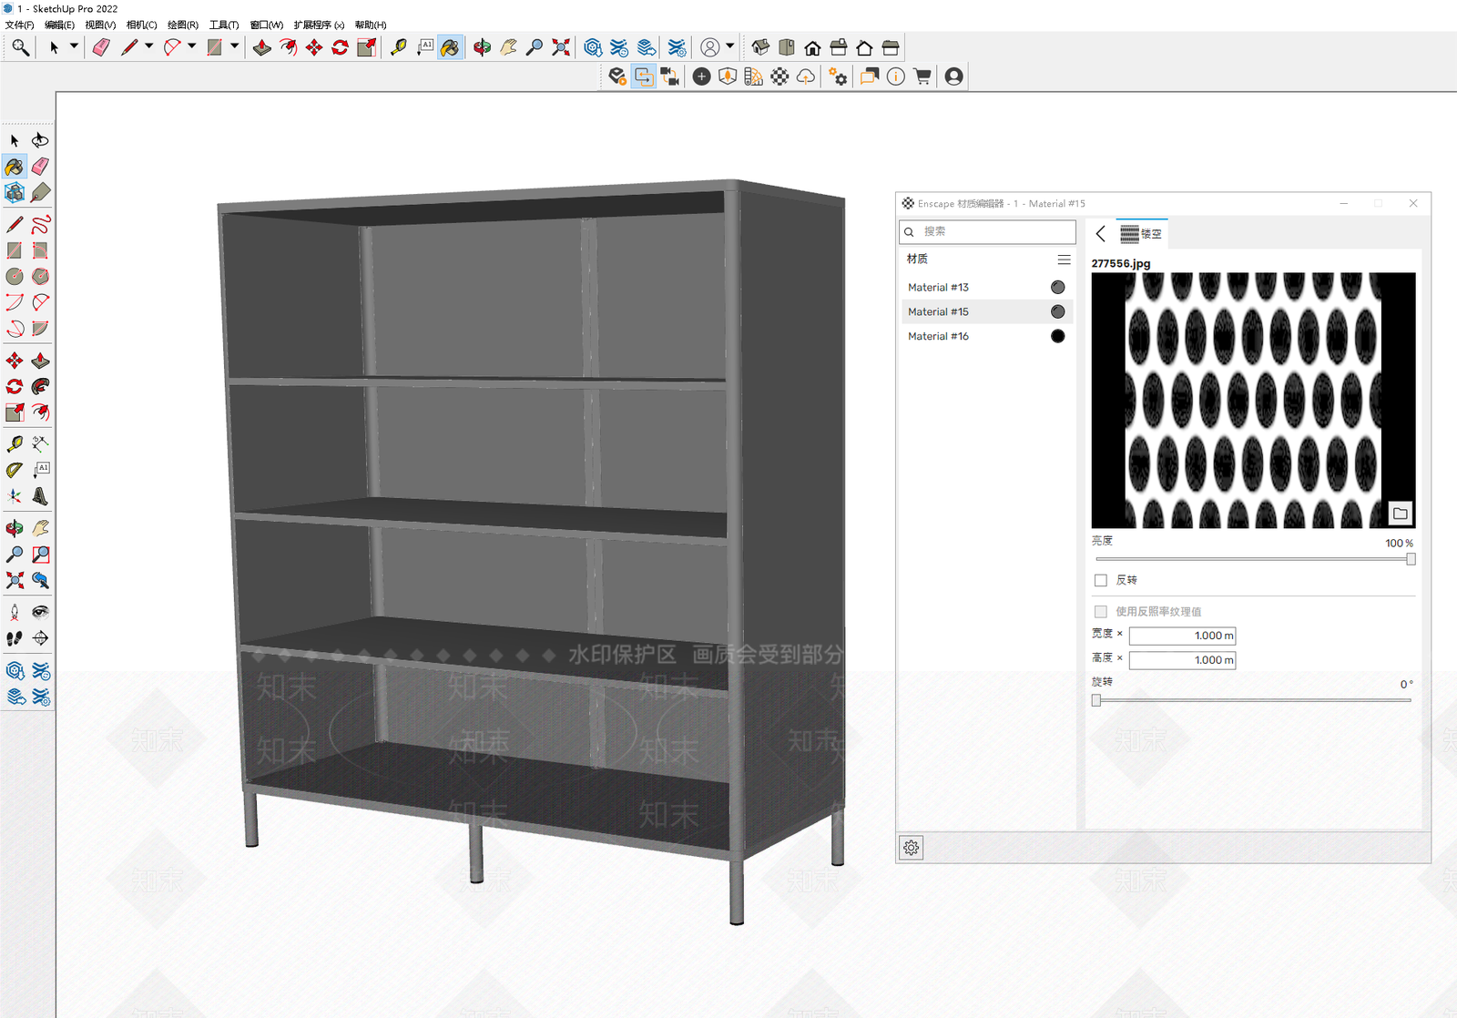The height and width of the screenshot is (1018, 1457).
Task: Click the folder icon on texture preview
Action: tap(1401, 514)
